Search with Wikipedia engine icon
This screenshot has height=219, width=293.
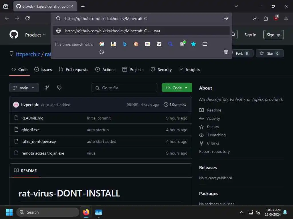coord(159,44)
